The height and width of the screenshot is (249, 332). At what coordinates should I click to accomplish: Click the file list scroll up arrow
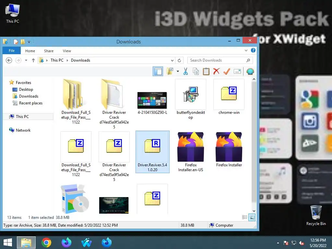coord(254,79)
